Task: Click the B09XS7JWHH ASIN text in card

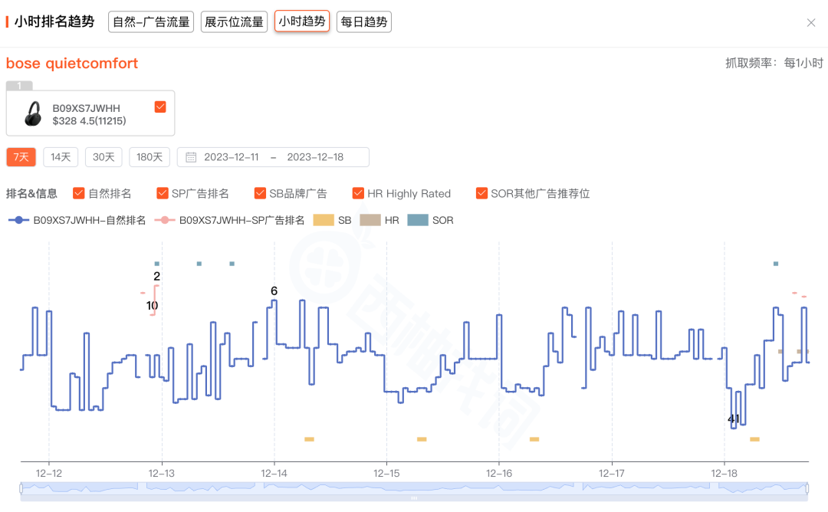Action: 86,108
